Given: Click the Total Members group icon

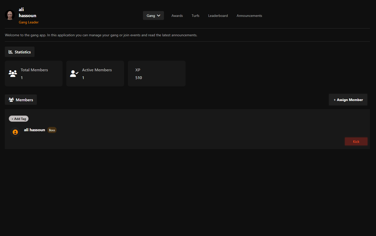Looking at the screenshot, I should (x=13, y=74).
